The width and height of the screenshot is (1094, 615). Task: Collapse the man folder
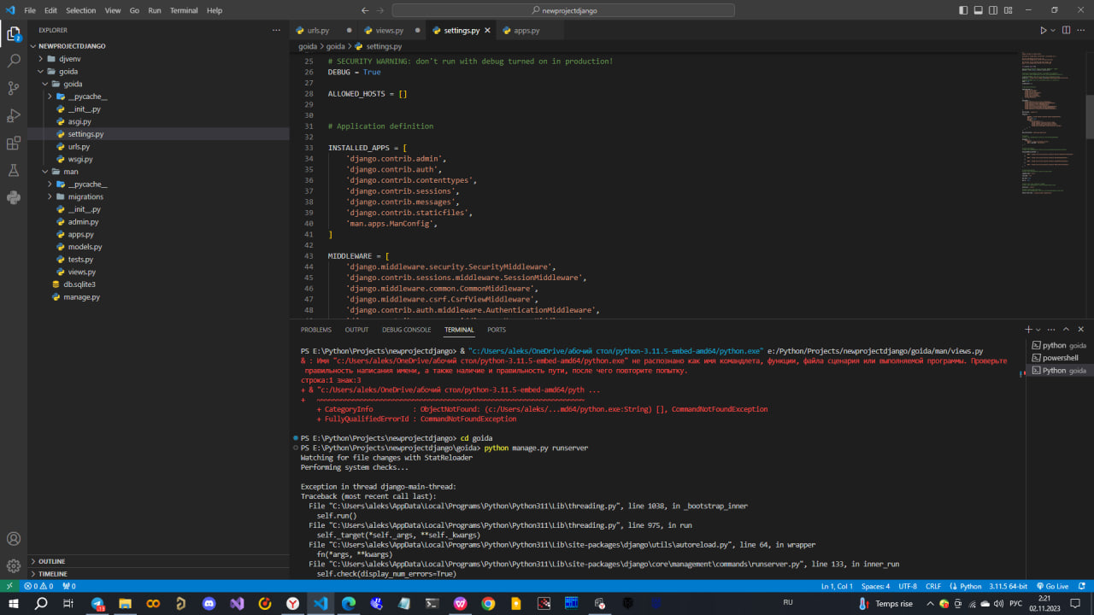coord(158,172)
